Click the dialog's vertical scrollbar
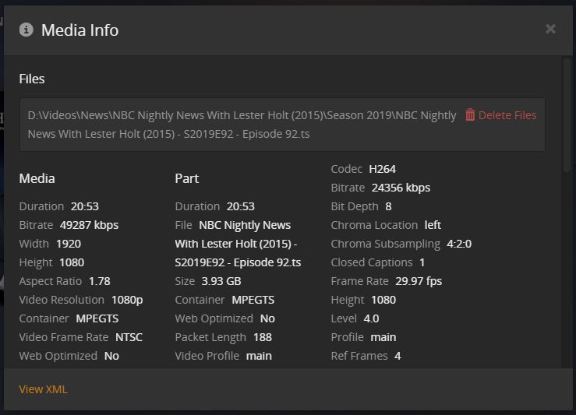The width and height of the screenshot is (576, 415). pyautogui.click(x=567, y=117)
